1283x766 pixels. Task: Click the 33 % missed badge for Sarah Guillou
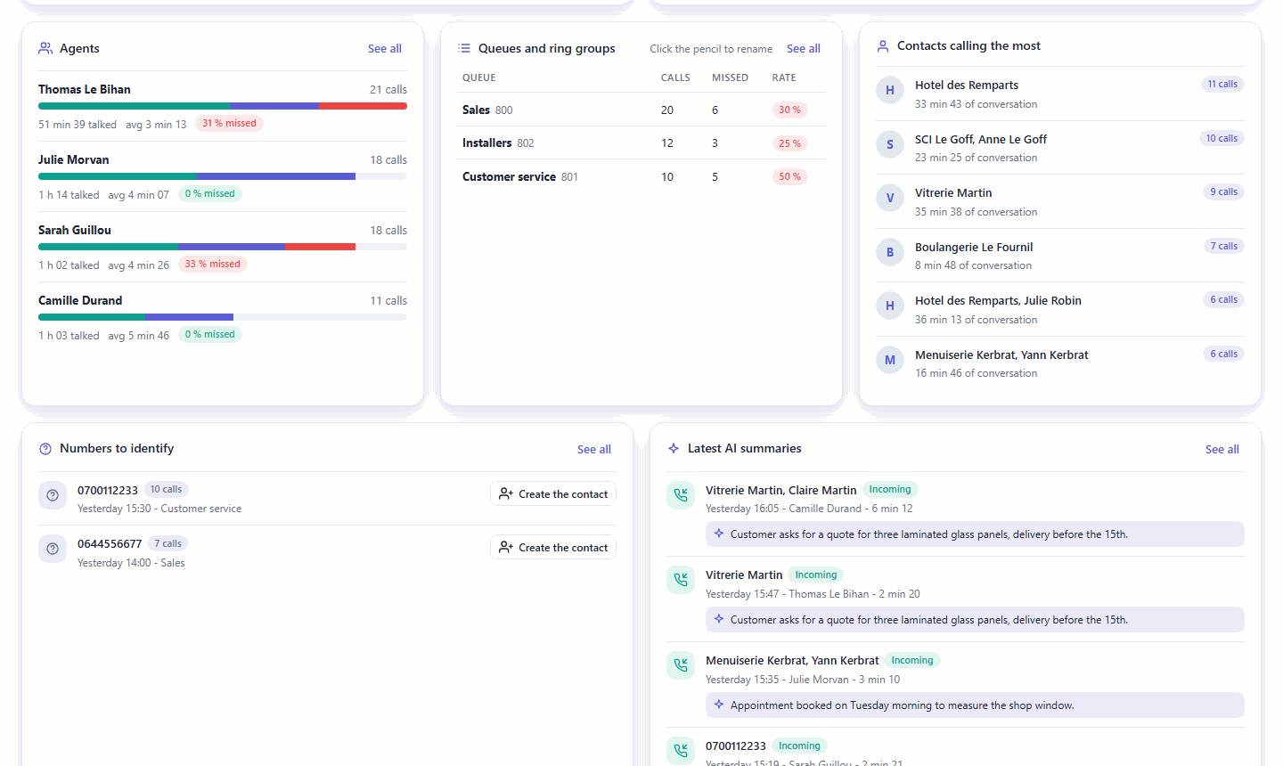pos(212,265)
